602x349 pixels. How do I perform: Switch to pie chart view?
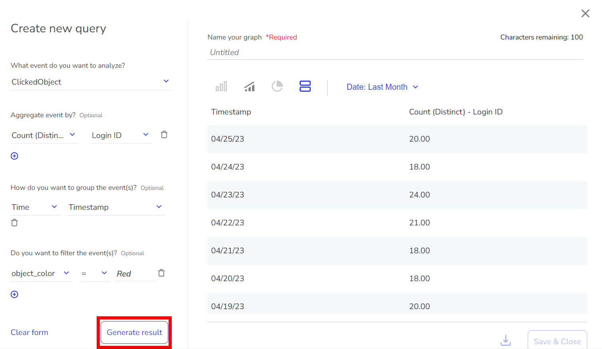(277, 86)
